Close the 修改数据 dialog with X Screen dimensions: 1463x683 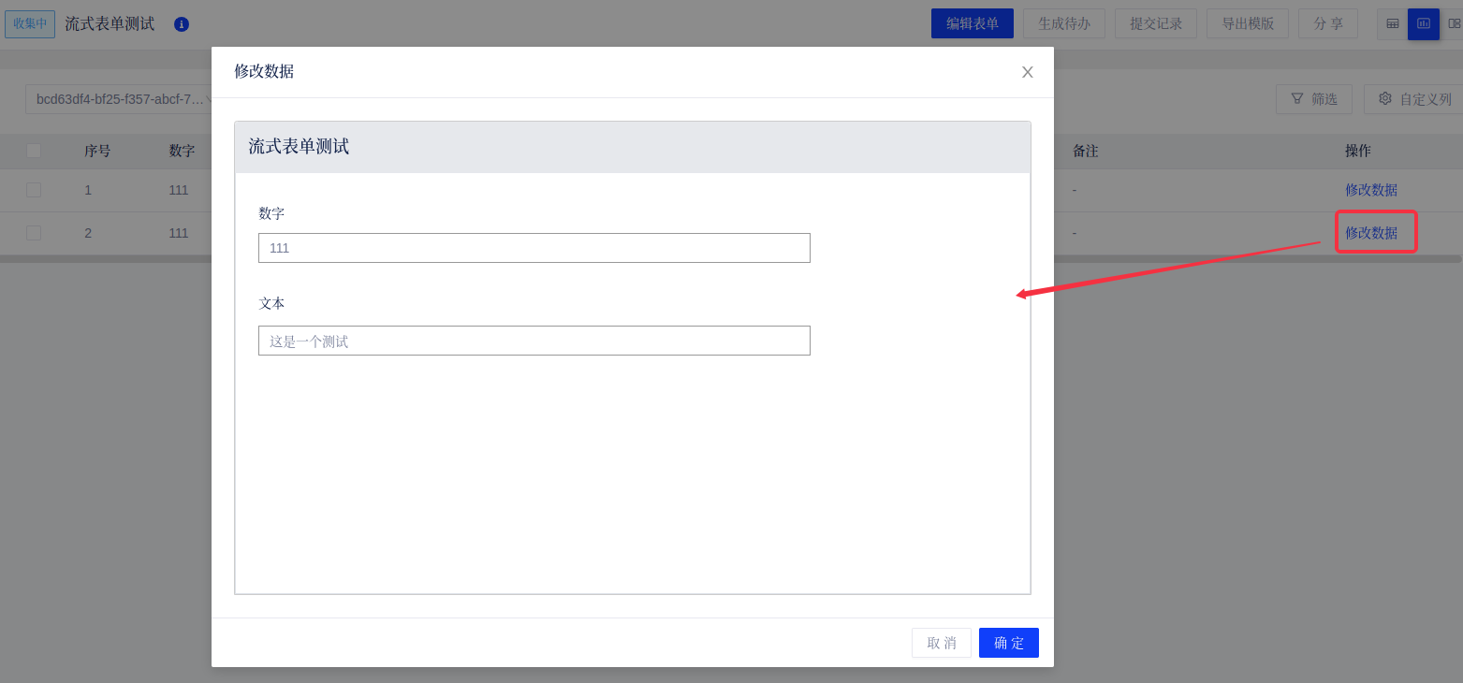click(x=1027, y=72)
